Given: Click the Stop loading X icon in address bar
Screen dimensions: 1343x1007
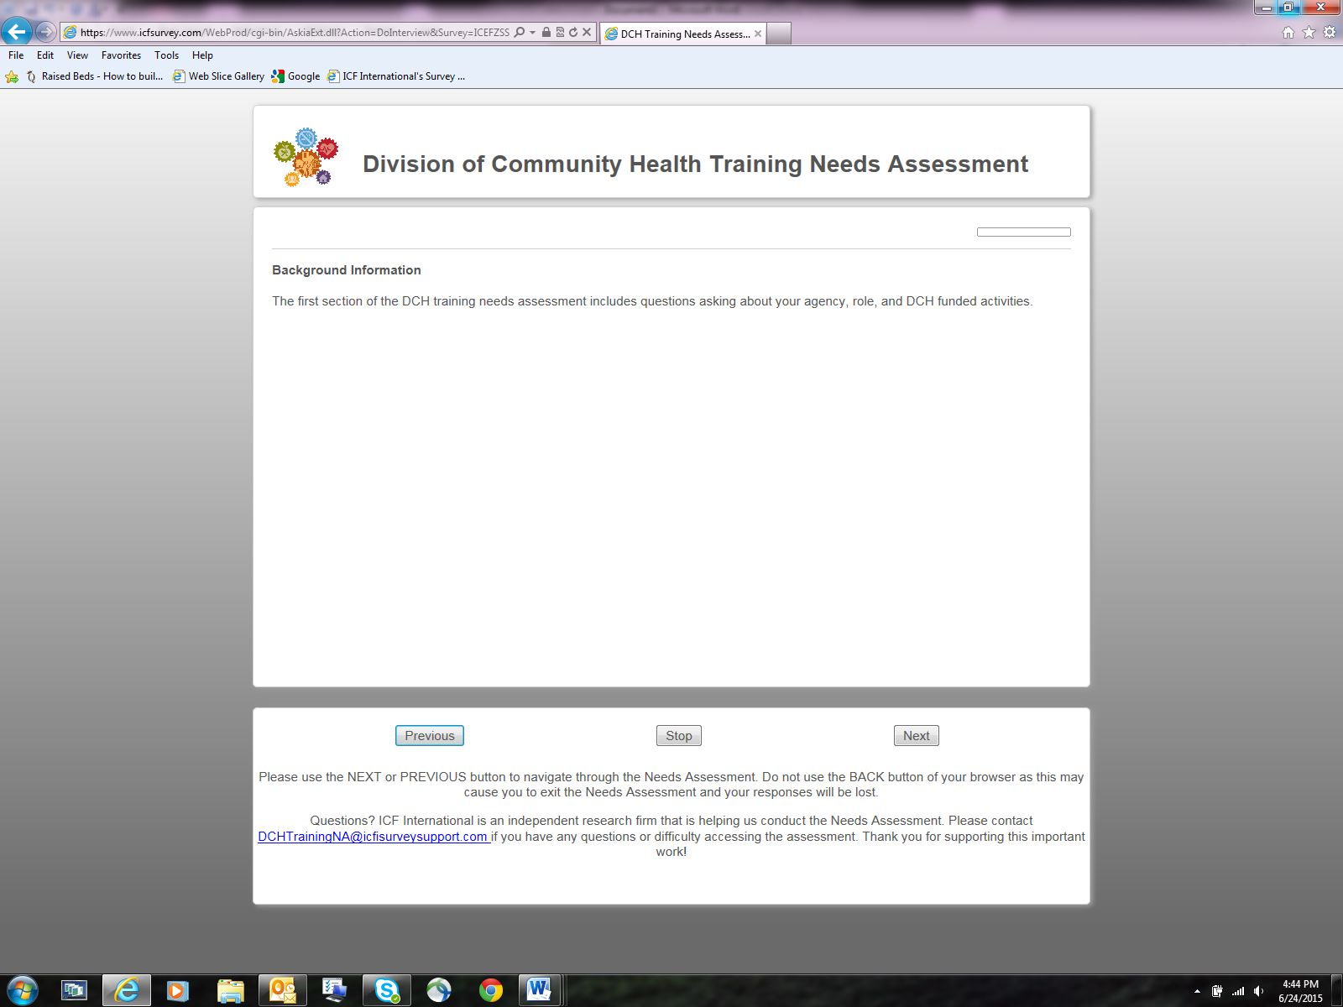Looking at the screenshot, I should click(587, 33).
